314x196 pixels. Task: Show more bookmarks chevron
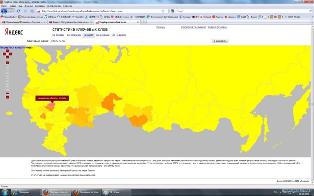[x=313, y=17]
